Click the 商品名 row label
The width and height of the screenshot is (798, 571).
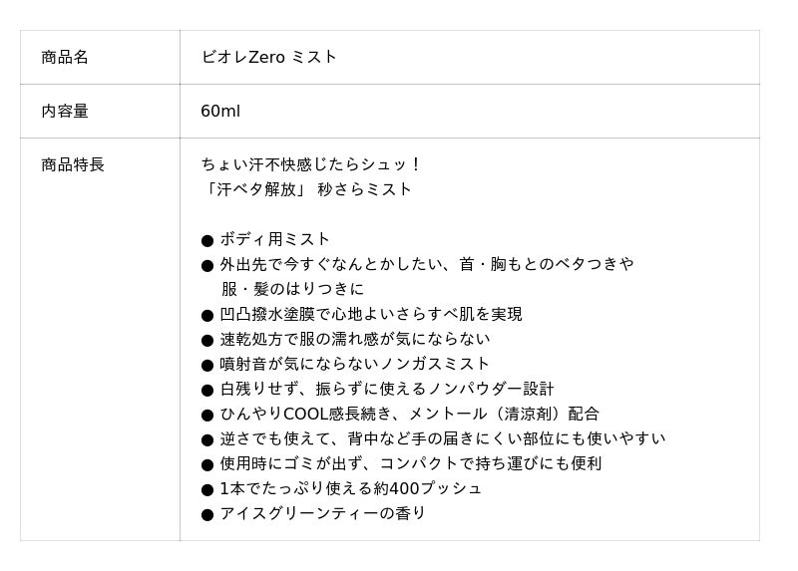(x=65, y=58)
